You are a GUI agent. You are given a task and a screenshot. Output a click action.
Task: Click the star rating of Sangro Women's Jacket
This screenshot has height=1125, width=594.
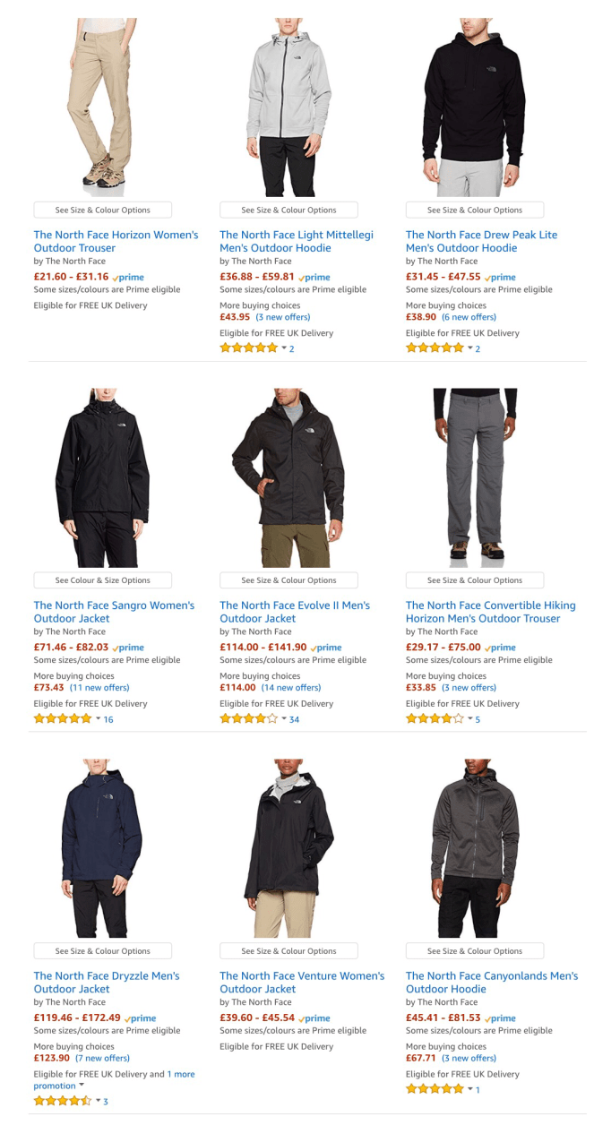[63, 719]
